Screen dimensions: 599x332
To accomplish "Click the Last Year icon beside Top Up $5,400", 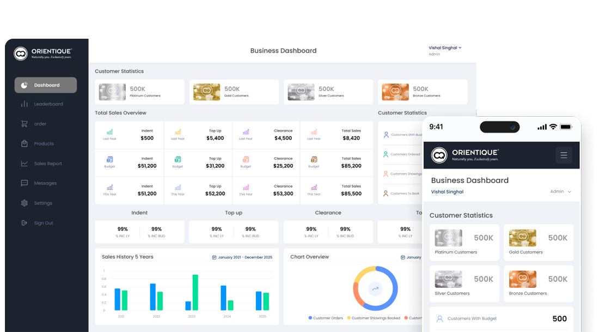I will (178, 132).
